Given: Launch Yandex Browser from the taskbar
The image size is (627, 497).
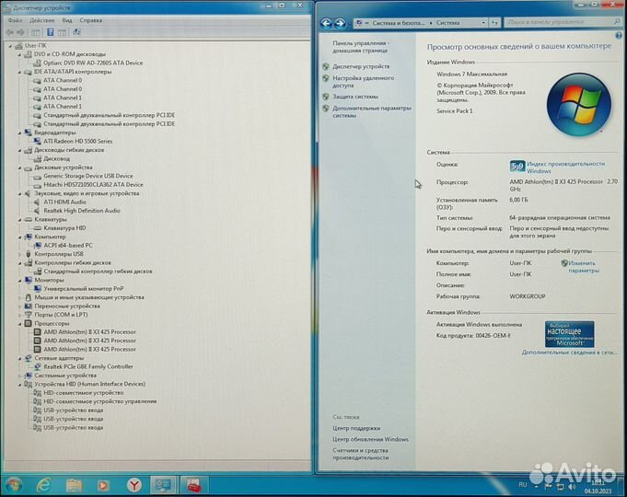Looking at the screenshot, I should (133, 483).
